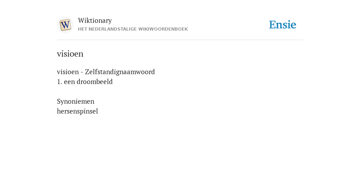Click the word droombeeld
The width and height of the screenshot is (360, 180).
pos(95,82)
